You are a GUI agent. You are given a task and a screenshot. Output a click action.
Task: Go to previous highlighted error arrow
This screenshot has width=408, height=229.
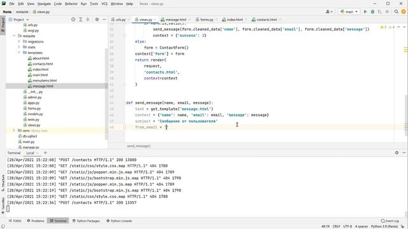tap(398, 27)
